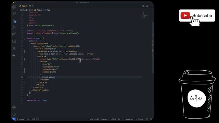The image size is (219, 123).
Task: Click the '<VStack spacing={7}>' line
Action: [46, 49]
